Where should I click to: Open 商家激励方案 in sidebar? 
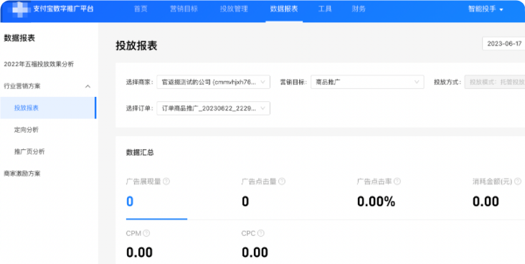[x=22, y=173]
